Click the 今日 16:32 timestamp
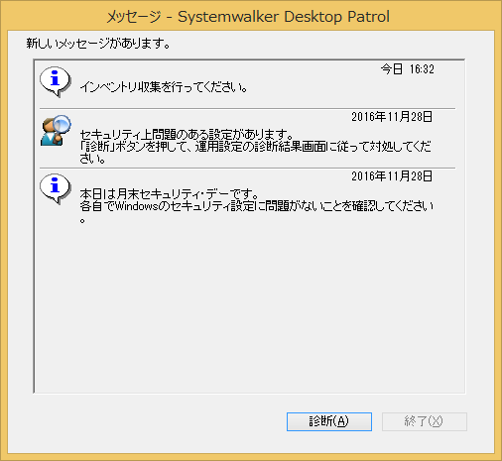Viewport: 502px width, 461px height. pyautogui.click(x=408, y=69)
